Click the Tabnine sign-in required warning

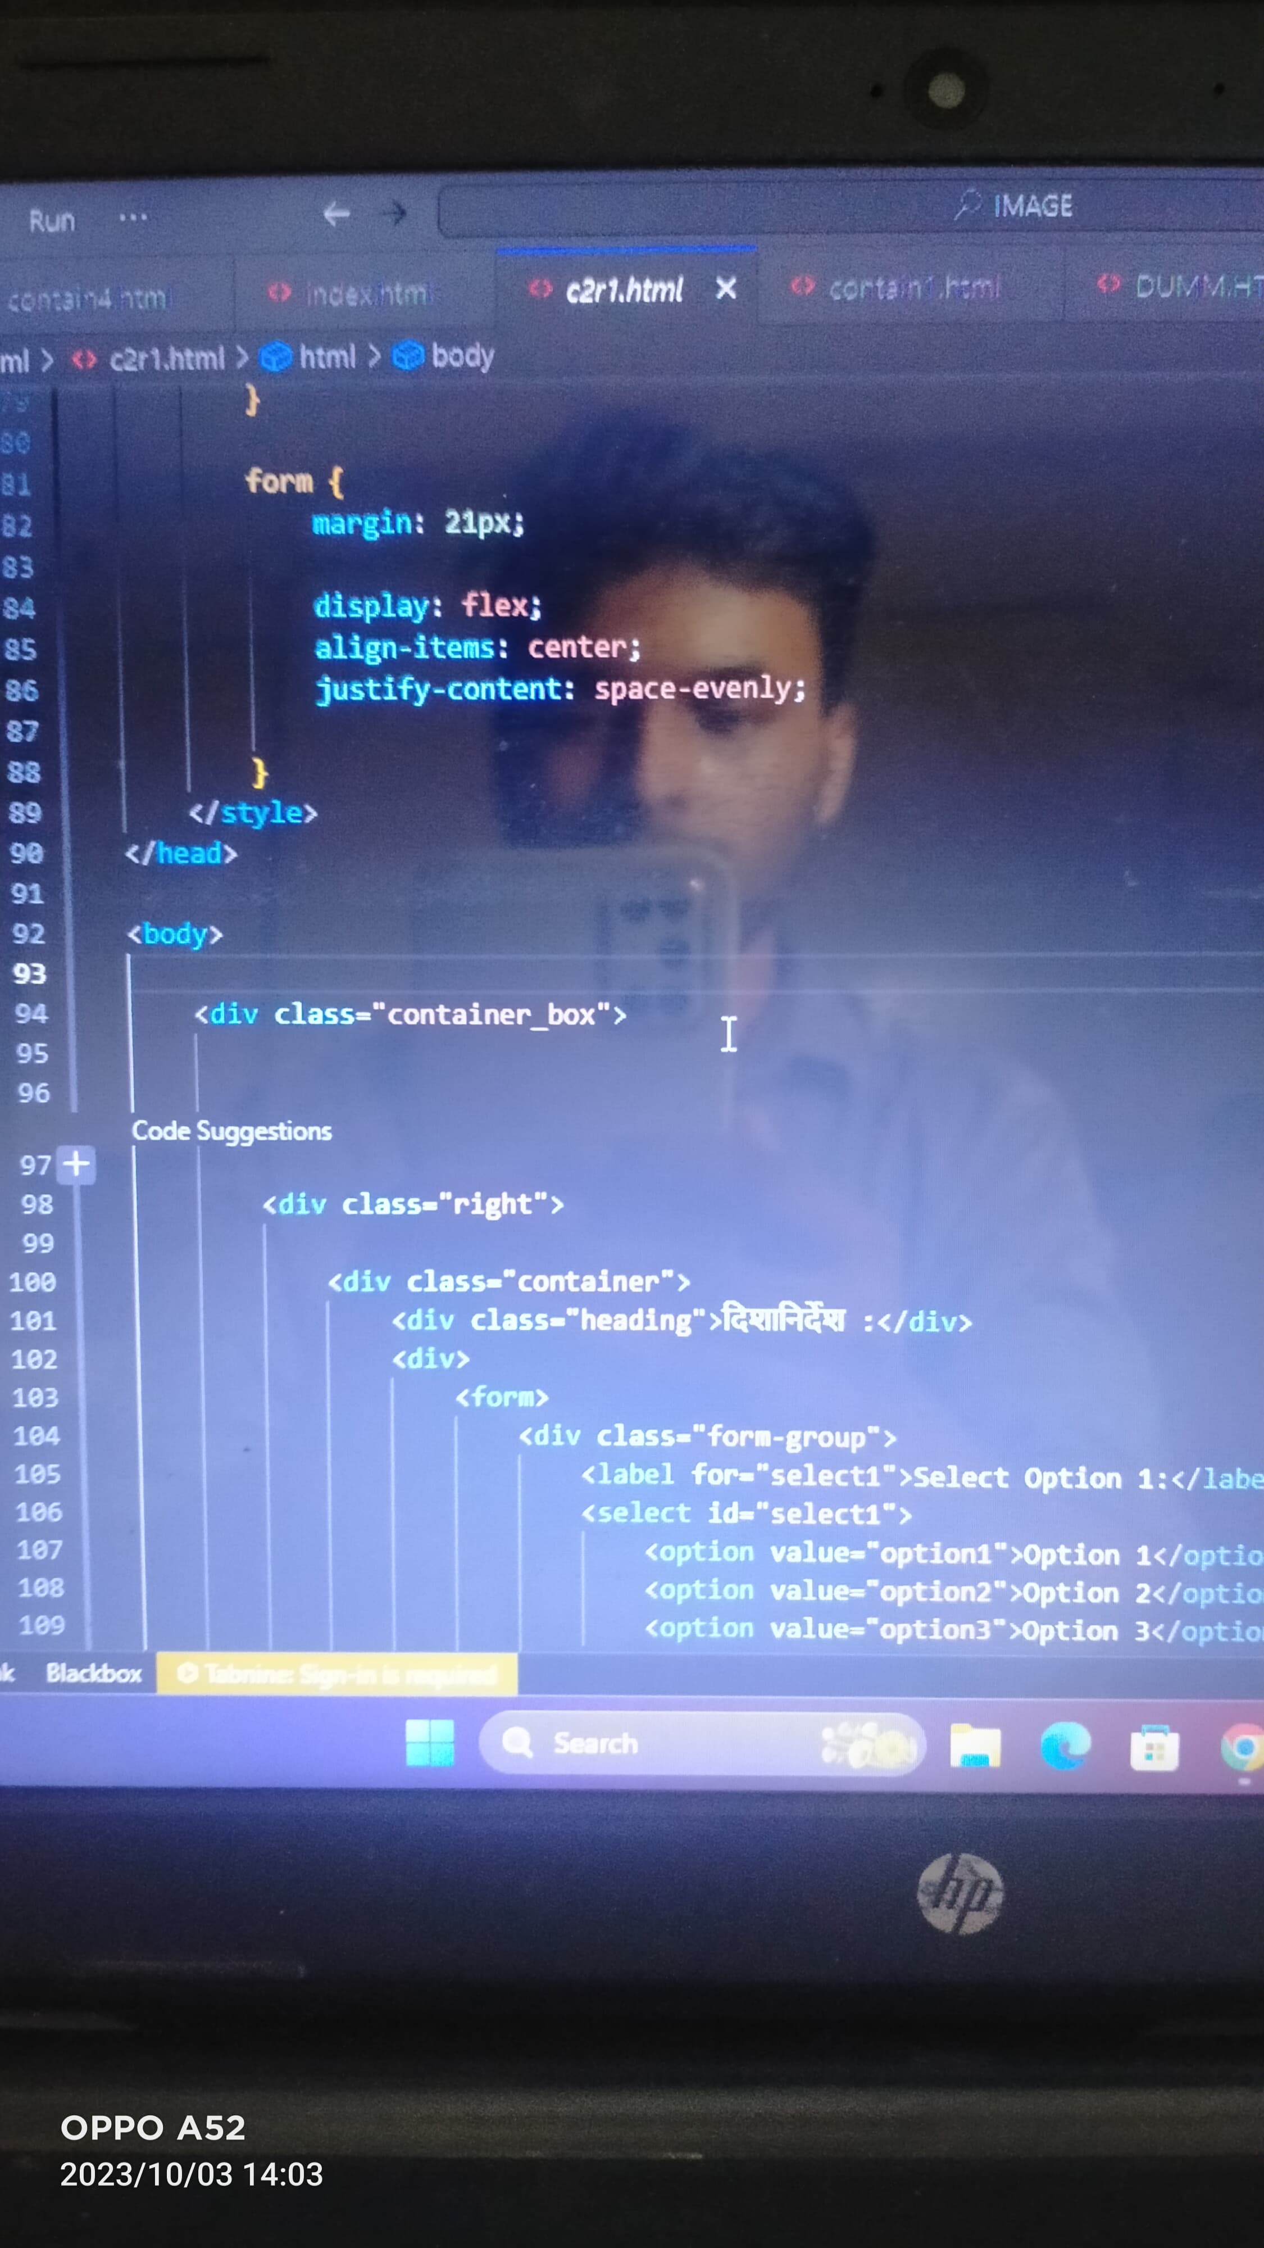coord(338,1674)
